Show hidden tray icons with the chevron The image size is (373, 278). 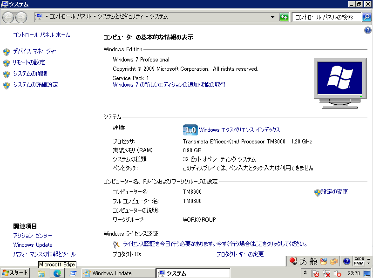tap(305, 273)
